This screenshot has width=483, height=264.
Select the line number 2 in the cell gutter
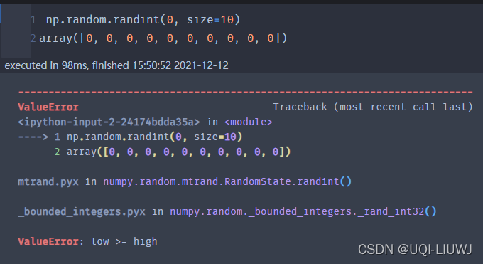pyautogui.click(x=33, y=38)
